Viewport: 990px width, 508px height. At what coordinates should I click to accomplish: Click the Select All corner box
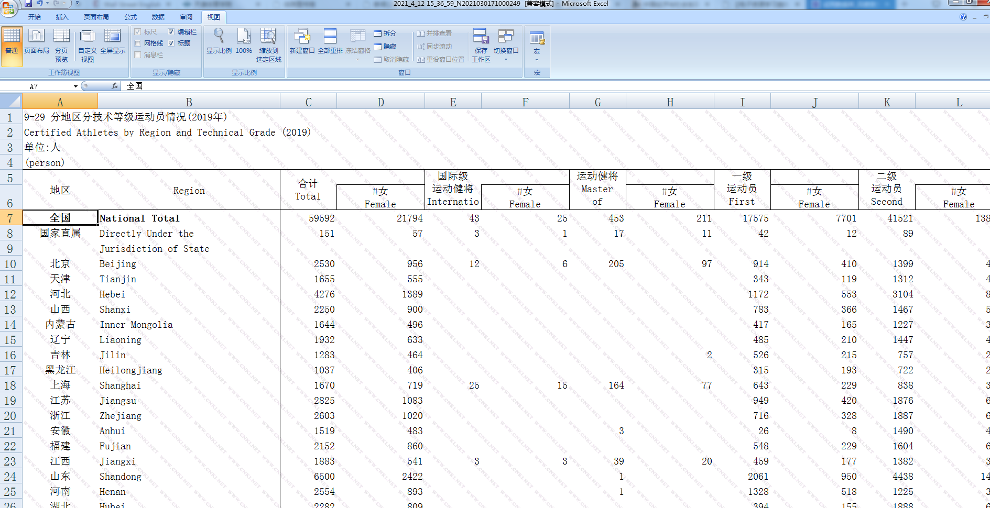coord(10,101)
